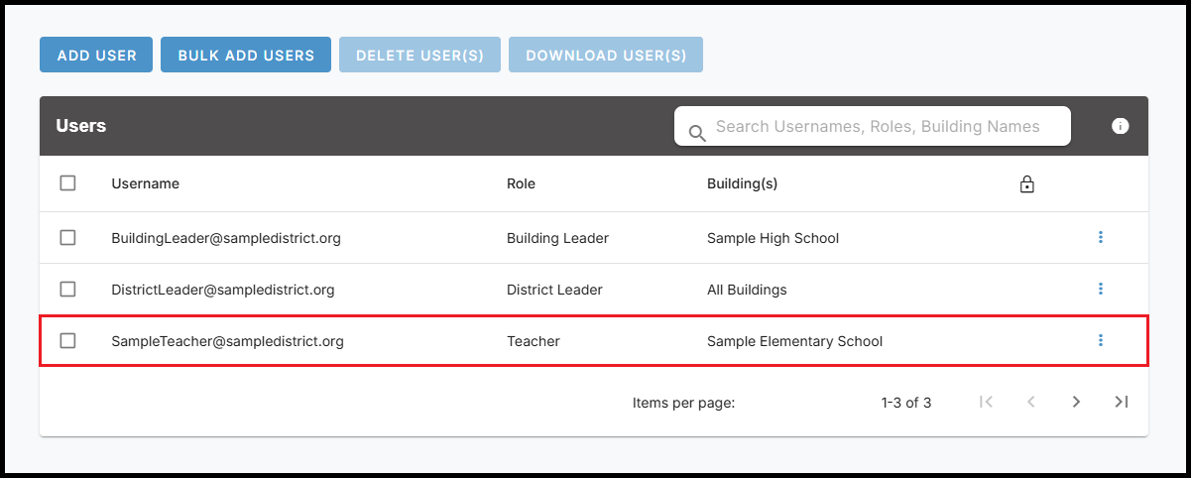Go to the first page of users
The height and width of the screenshot is (478, 1191).
[986, 402]
